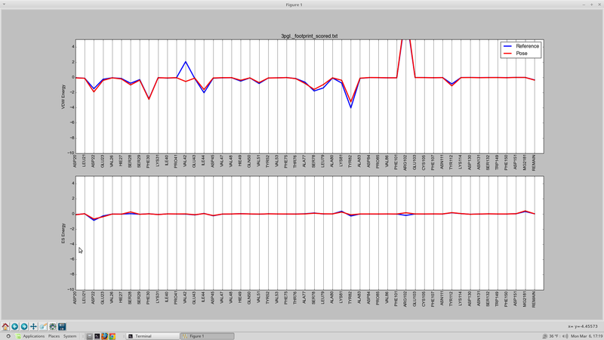Open the System menu
Image resolution: width=604 pixels, height=340 pixels.
pyautogui.click(x=69, y=336)
